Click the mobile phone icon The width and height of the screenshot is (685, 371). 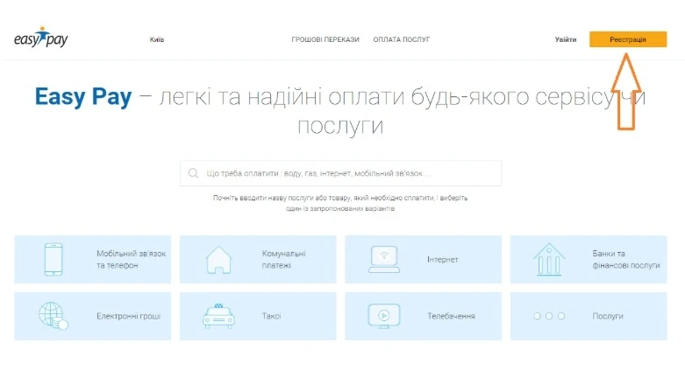click(54, 259)
